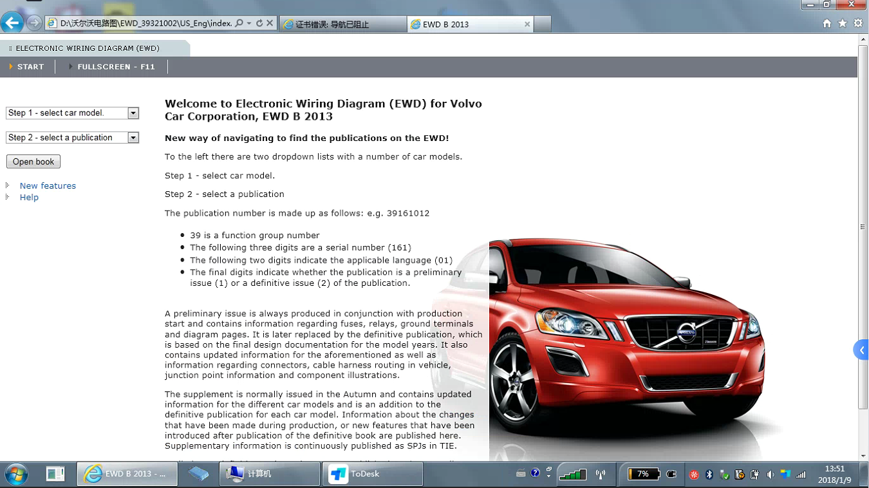
Task: Open browser Tools gear menu
Action: tap(858, 23)
